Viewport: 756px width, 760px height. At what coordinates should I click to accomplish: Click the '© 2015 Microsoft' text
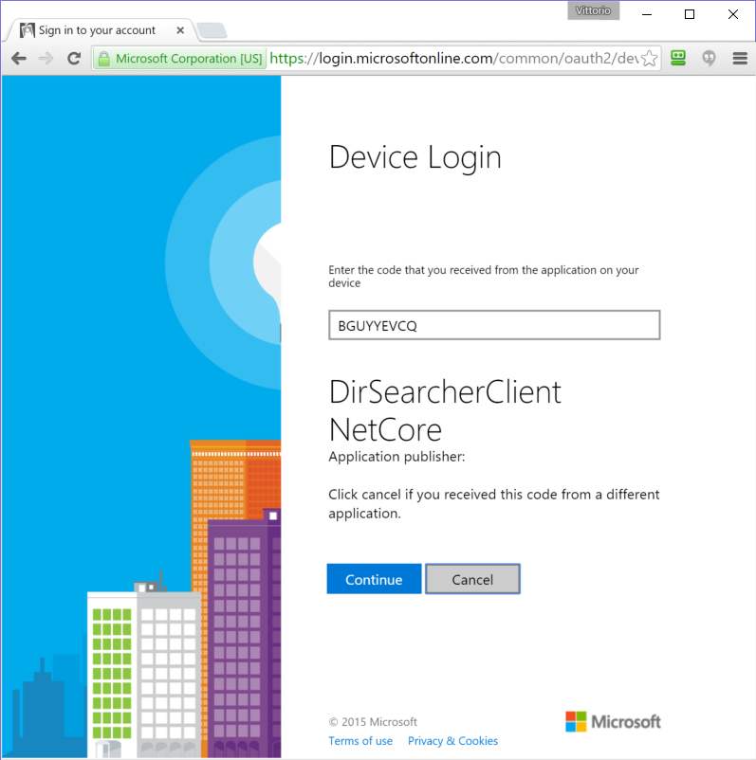click(x=373, y=722)
